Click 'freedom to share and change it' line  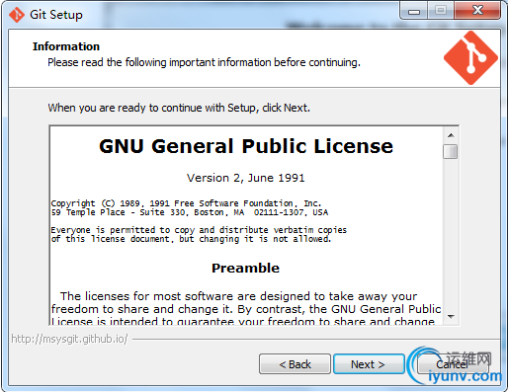[x=246, y=309]
